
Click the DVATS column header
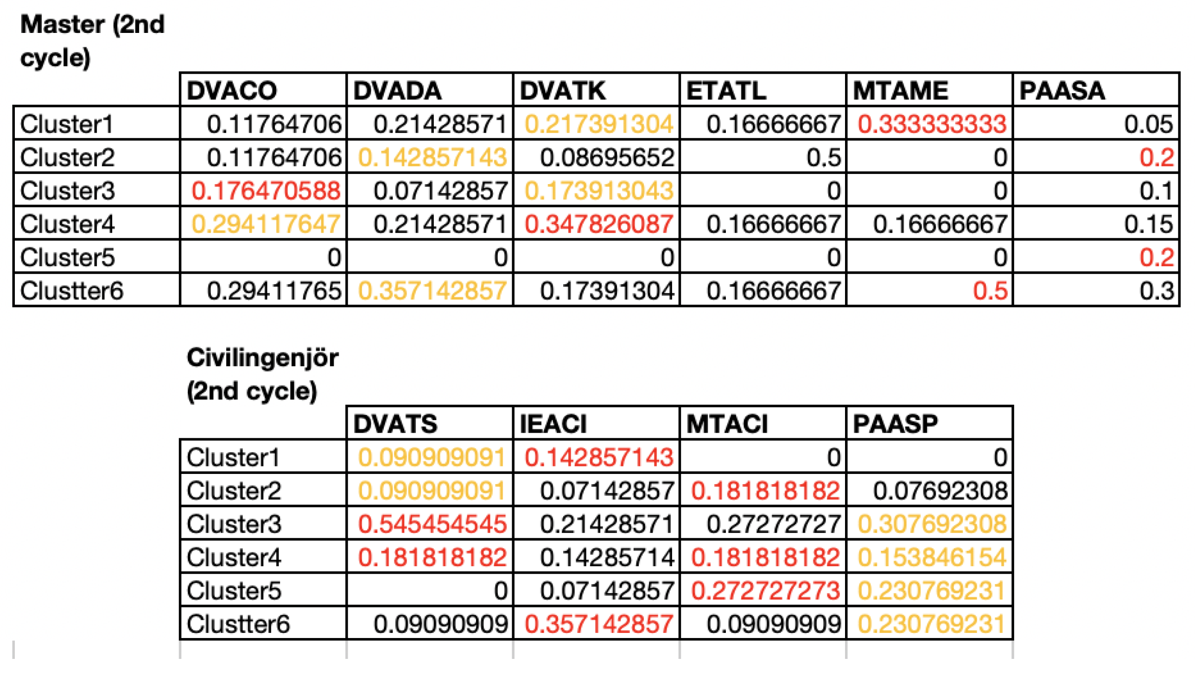point(430,423)
